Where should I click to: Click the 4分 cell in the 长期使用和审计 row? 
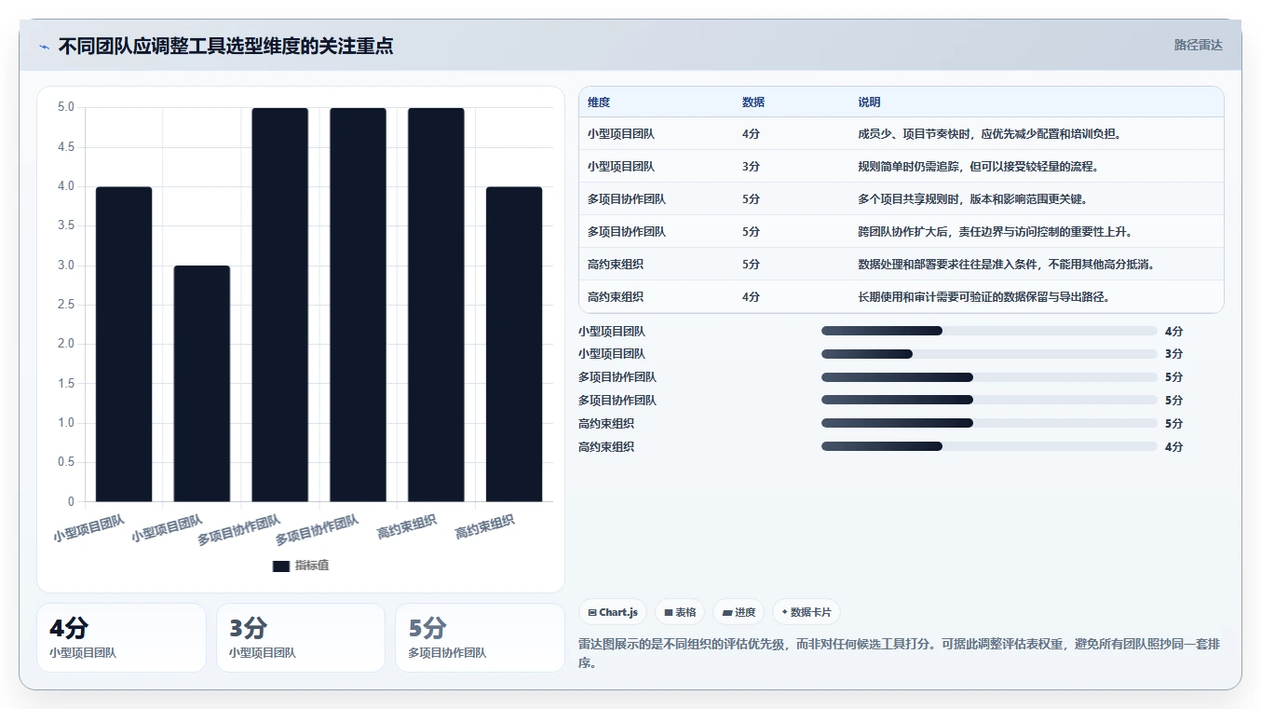coord(751,297)
